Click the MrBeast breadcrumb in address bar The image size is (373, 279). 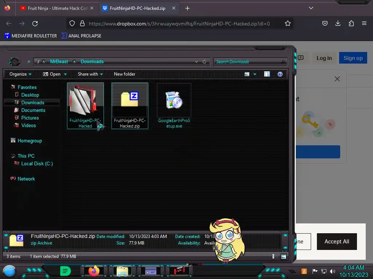(x=59, y=62)
